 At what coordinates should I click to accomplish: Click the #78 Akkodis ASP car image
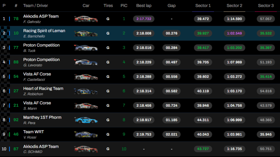tap(86, 19)
